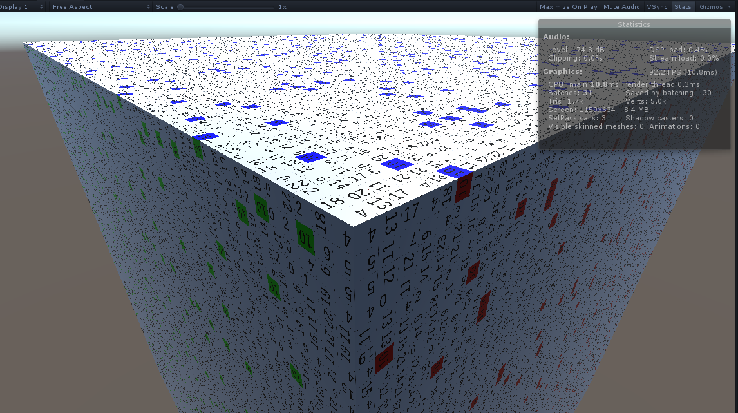Click the SetPass calls: 3 text

pos(576,118)
